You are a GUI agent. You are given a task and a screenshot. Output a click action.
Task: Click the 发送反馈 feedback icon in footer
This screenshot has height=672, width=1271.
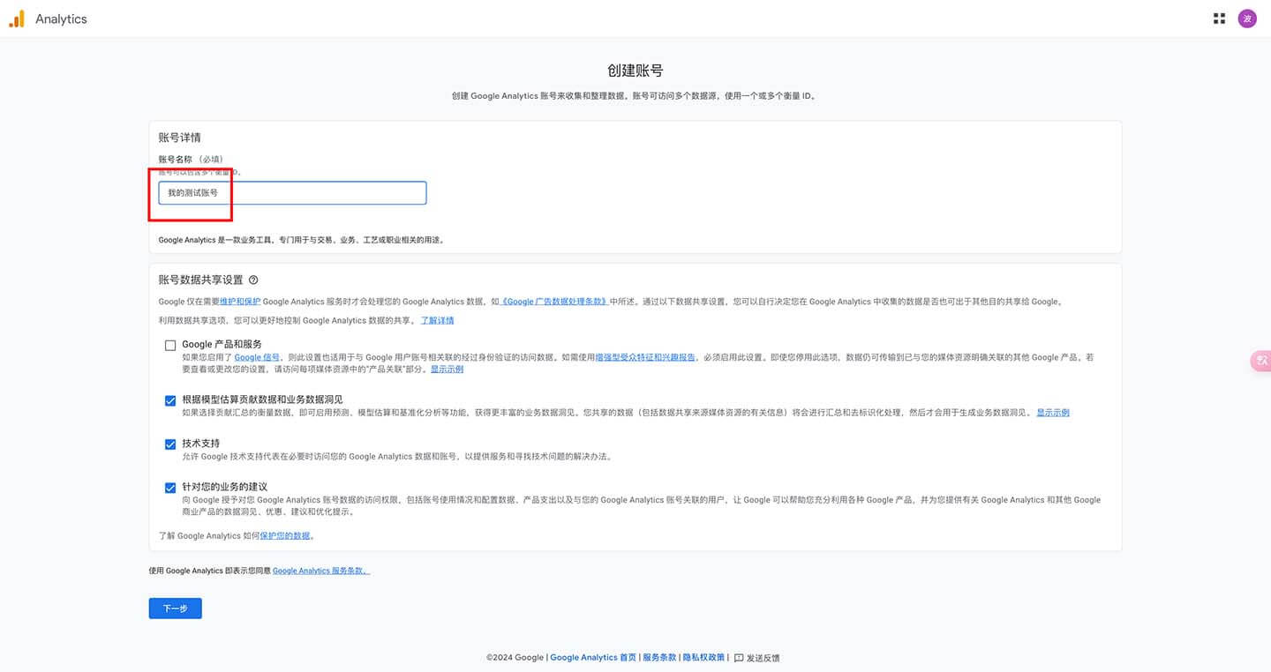click(x=739, y=658)
